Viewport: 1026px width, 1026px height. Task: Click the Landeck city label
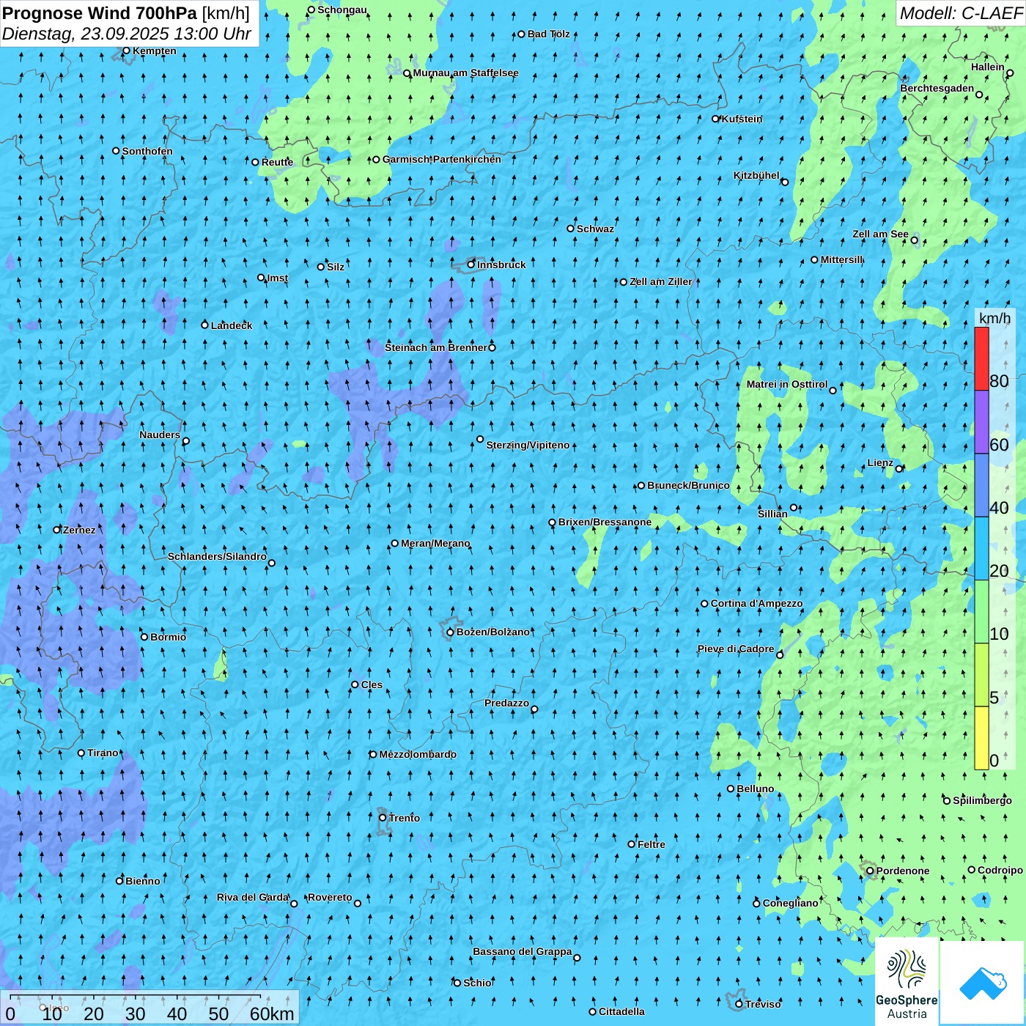(232, 325)
